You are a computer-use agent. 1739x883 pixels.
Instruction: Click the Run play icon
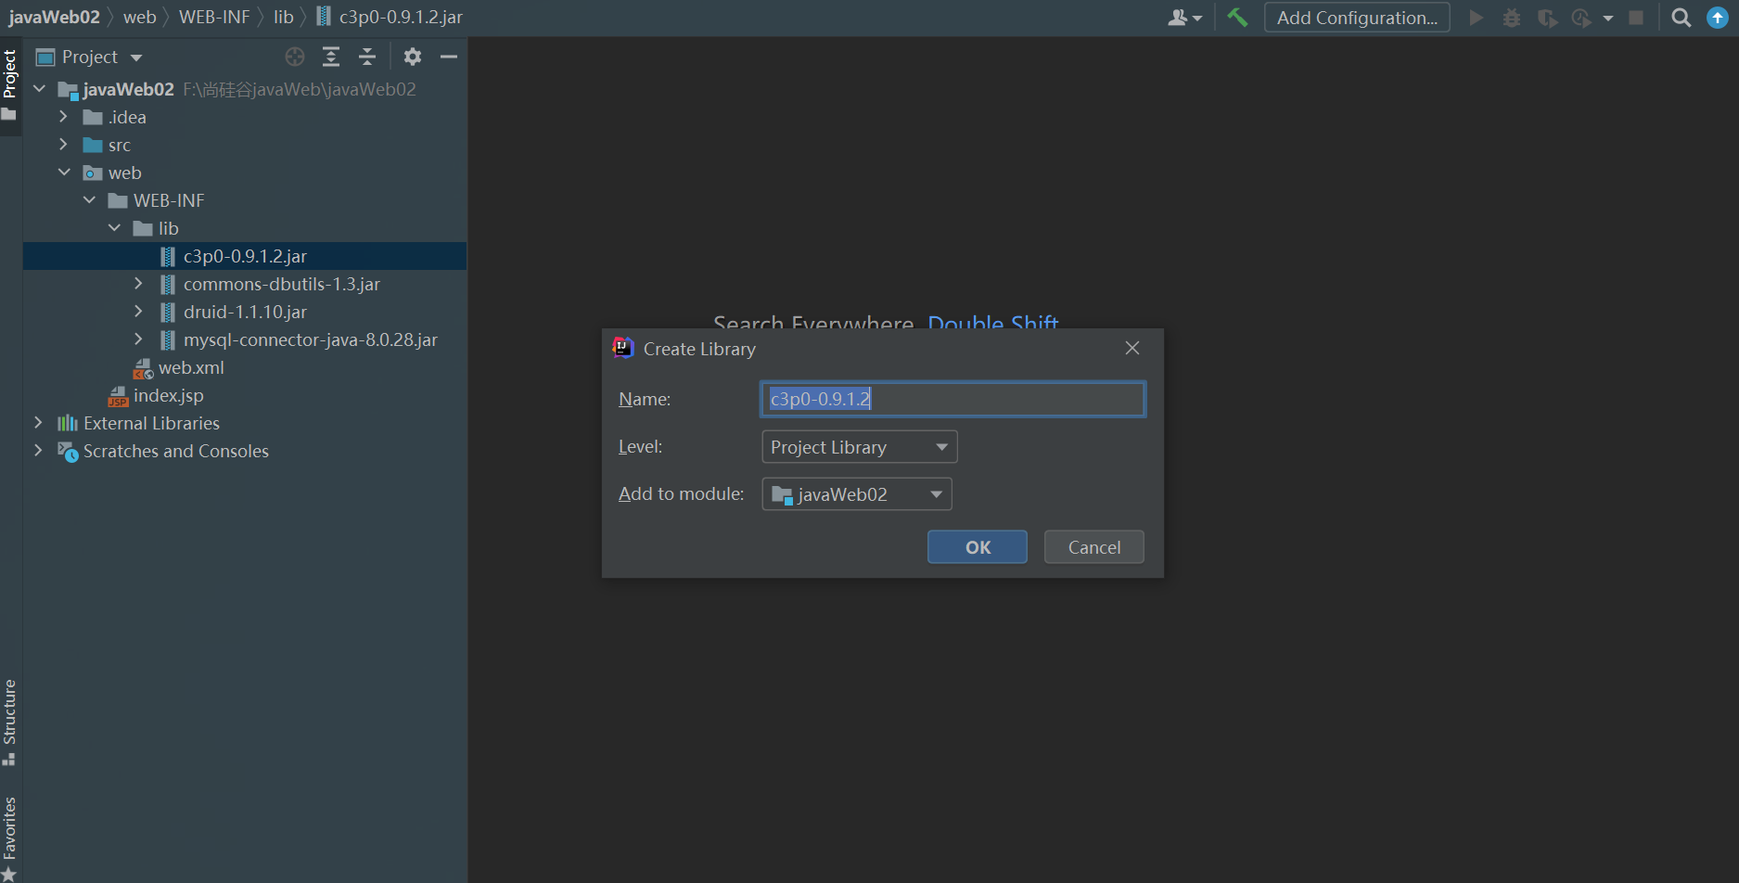1477,18
